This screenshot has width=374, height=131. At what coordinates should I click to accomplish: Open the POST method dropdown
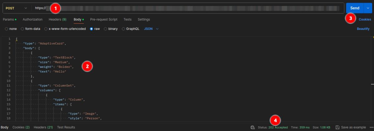[16, 8]
